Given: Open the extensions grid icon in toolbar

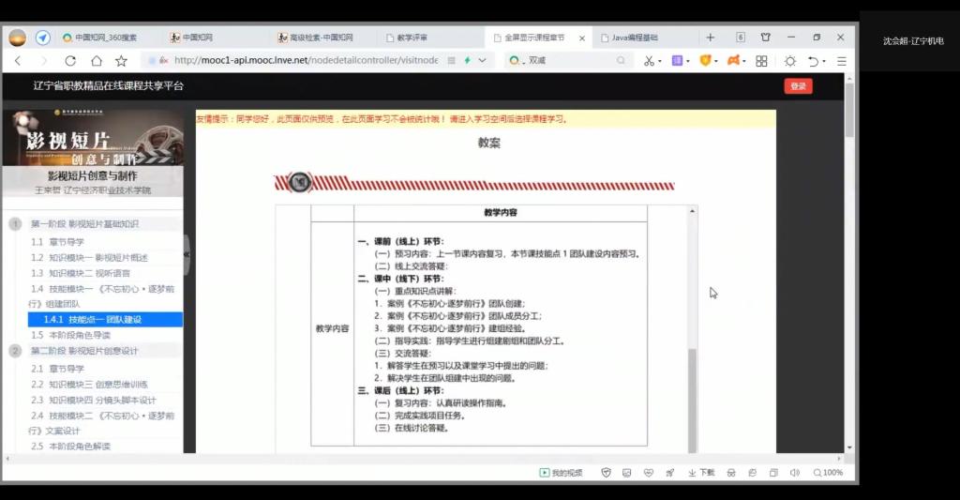Looking at the screenshot, I should (x=761, y=61).
